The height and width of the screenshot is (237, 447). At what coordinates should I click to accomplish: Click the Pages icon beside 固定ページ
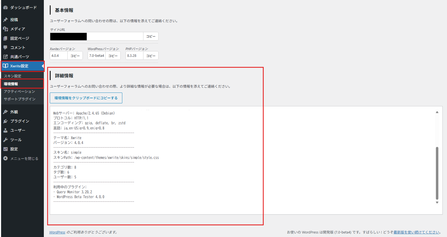5,38
